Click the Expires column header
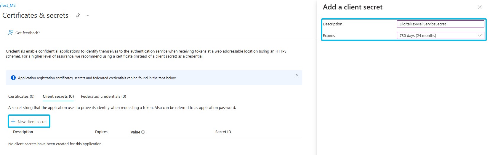490x155 pixels. [101, 132]
